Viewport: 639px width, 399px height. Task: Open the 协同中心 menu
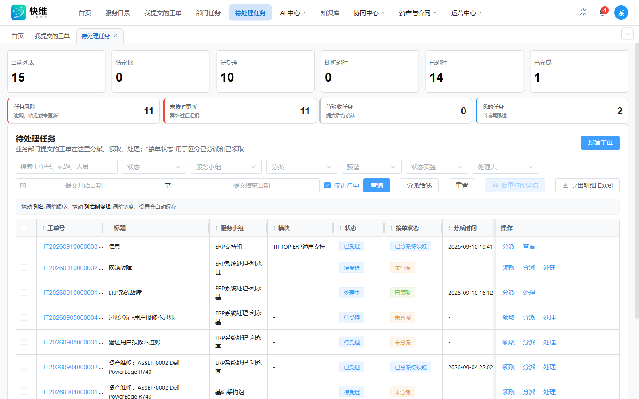coord(369,13)
